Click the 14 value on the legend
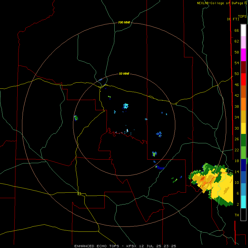The height and width of the screenshot is (248, 248). (x=237, y=172)
